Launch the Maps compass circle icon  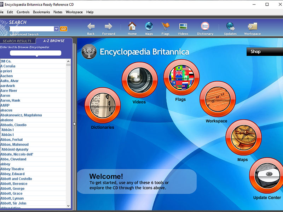[244, 137]
